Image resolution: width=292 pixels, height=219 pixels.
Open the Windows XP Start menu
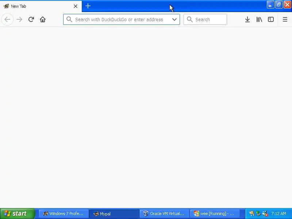tap(18, 214)
